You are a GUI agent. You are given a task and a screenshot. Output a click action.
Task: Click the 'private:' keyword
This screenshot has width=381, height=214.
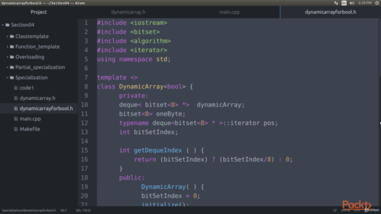133,96
